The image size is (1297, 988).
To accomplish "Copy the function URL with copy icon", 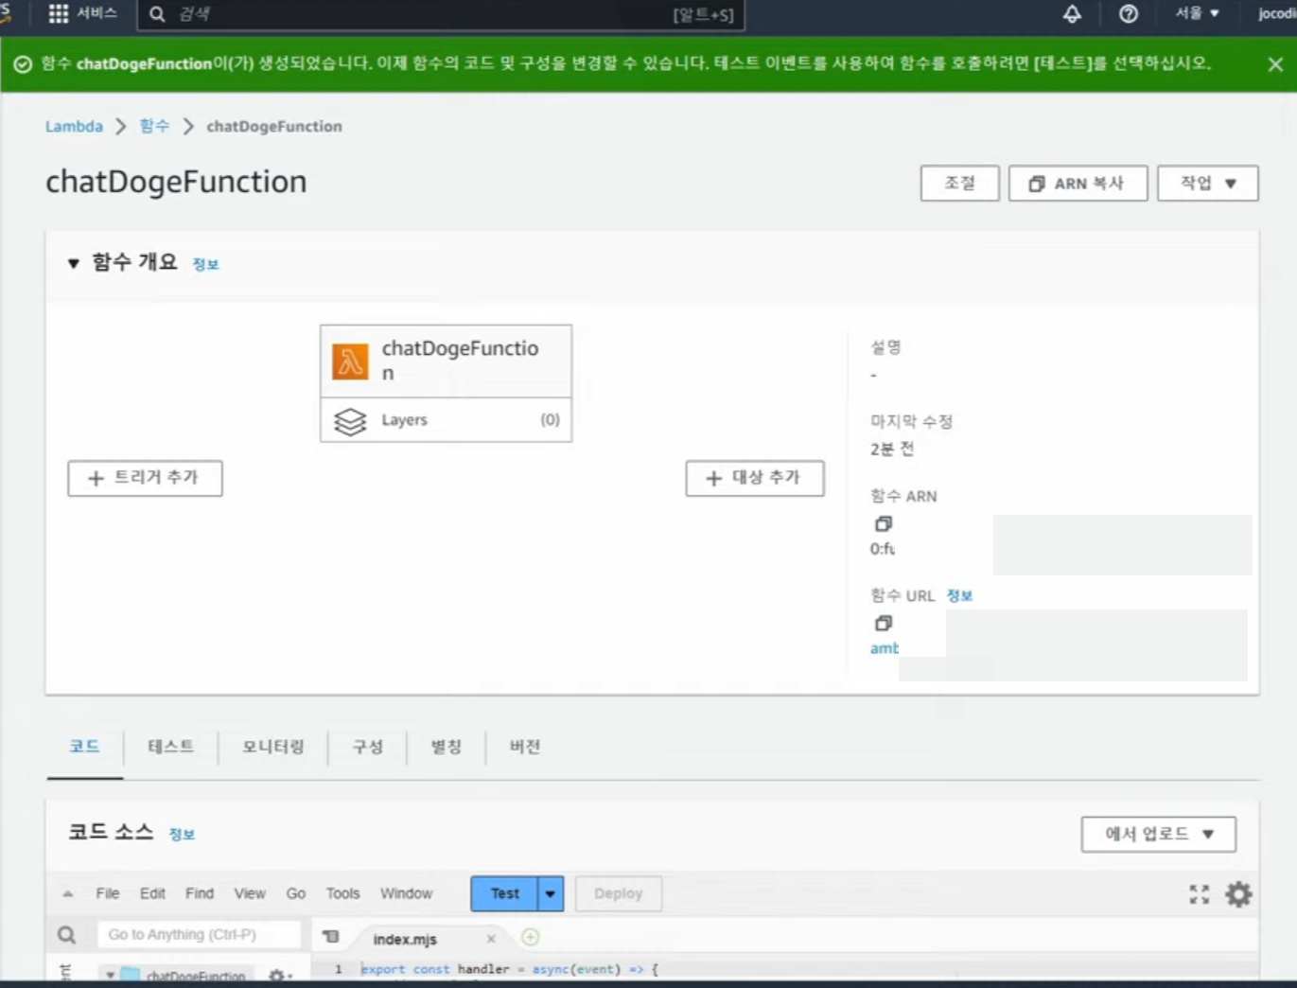I will 883,623.
